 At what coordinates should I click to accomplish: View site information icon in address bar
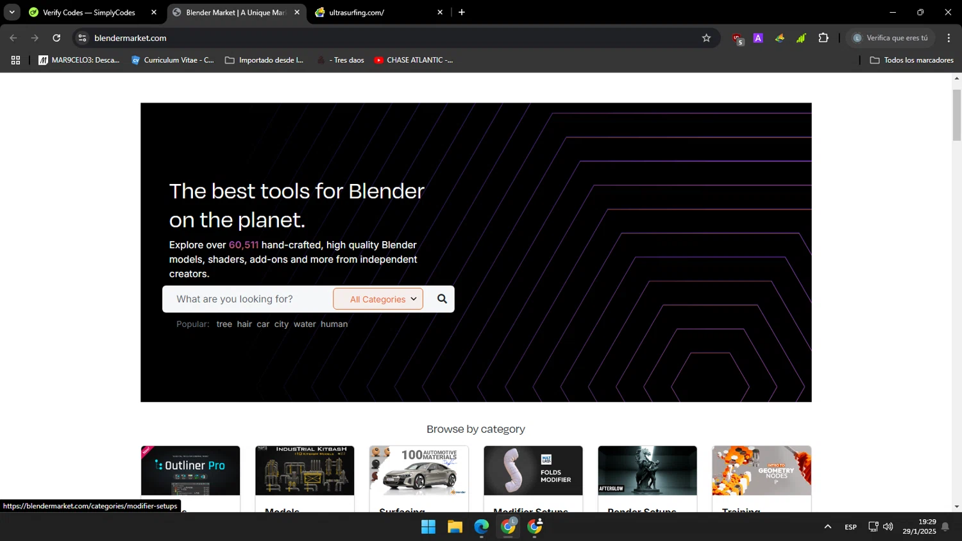[x=82, y=38]
